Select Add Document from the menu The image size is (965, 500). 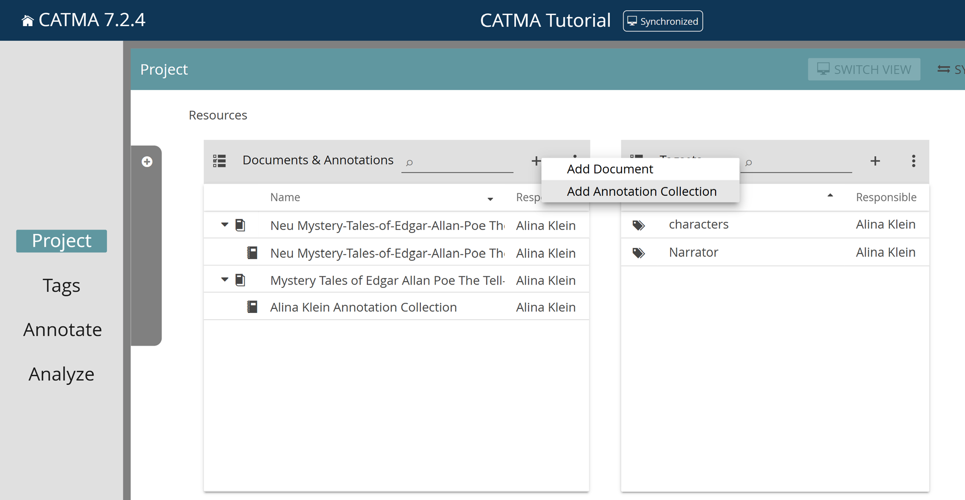click(x=609, y=169)
